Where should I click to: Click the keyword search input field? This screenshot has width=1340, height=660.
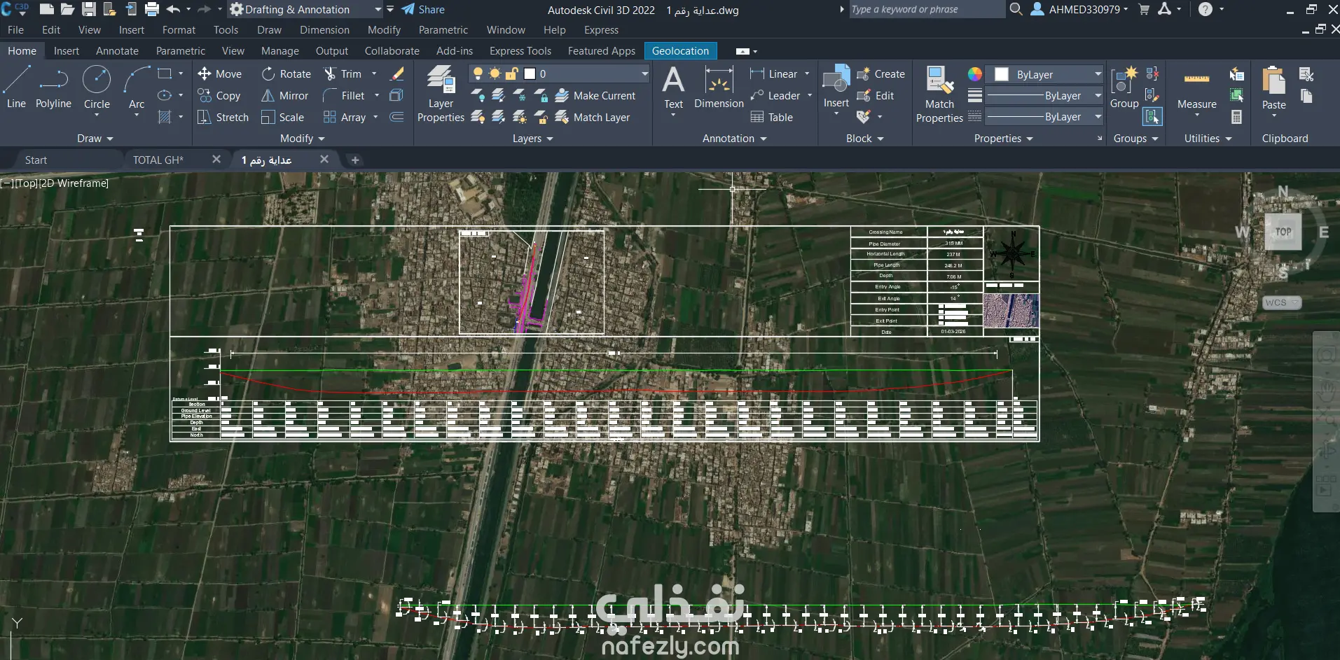pyautogui.click(x=925, y=10)
